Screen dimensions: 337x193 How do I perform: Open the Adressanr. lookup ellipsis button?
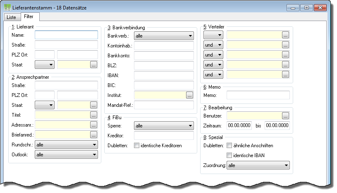click(93, 125)
